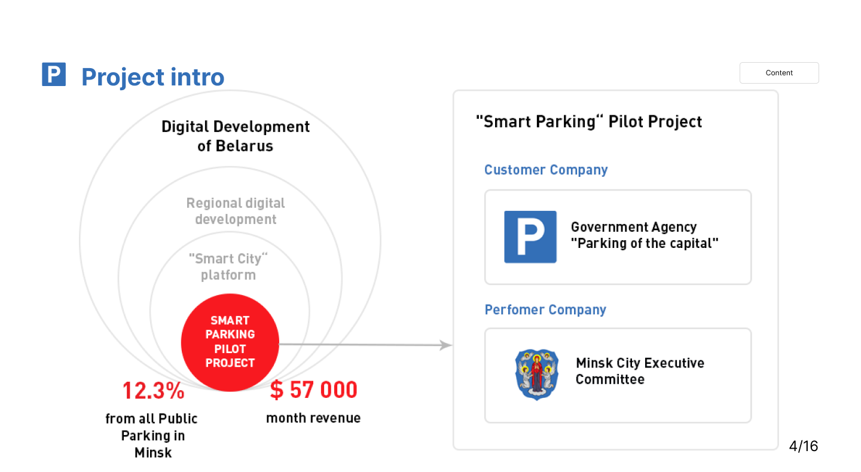Click the large parking P icon in Customer card

pos(530,237)
